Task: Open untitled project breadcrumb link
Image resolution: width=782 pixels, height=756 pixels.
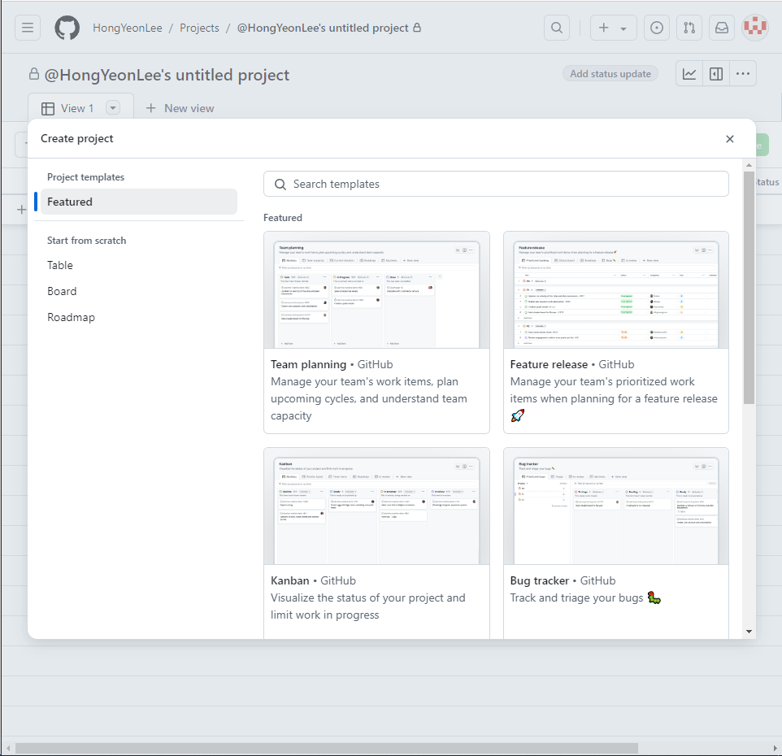Action: [x=322, y=28]
